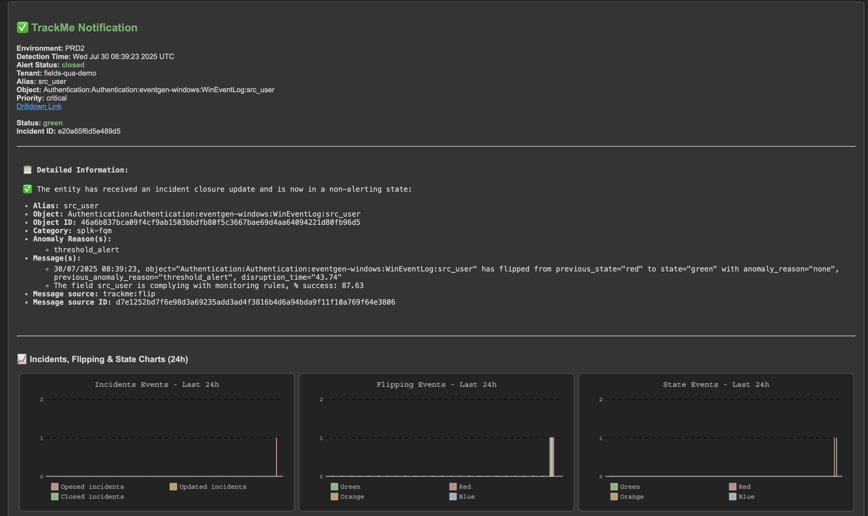
Task: Click the Status value green
Action: 53,123
